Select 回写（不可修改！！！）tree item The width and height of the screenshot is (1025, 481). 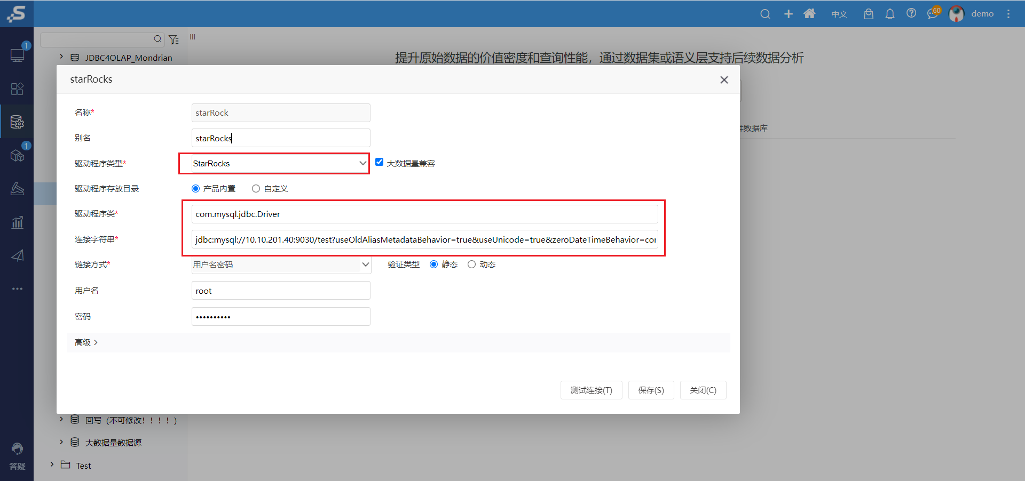point(131,420)
